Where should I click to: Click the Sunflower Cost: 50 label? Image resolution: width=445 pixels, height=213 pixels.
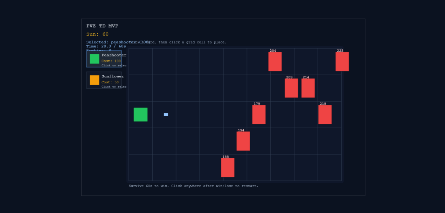point(110,82)
